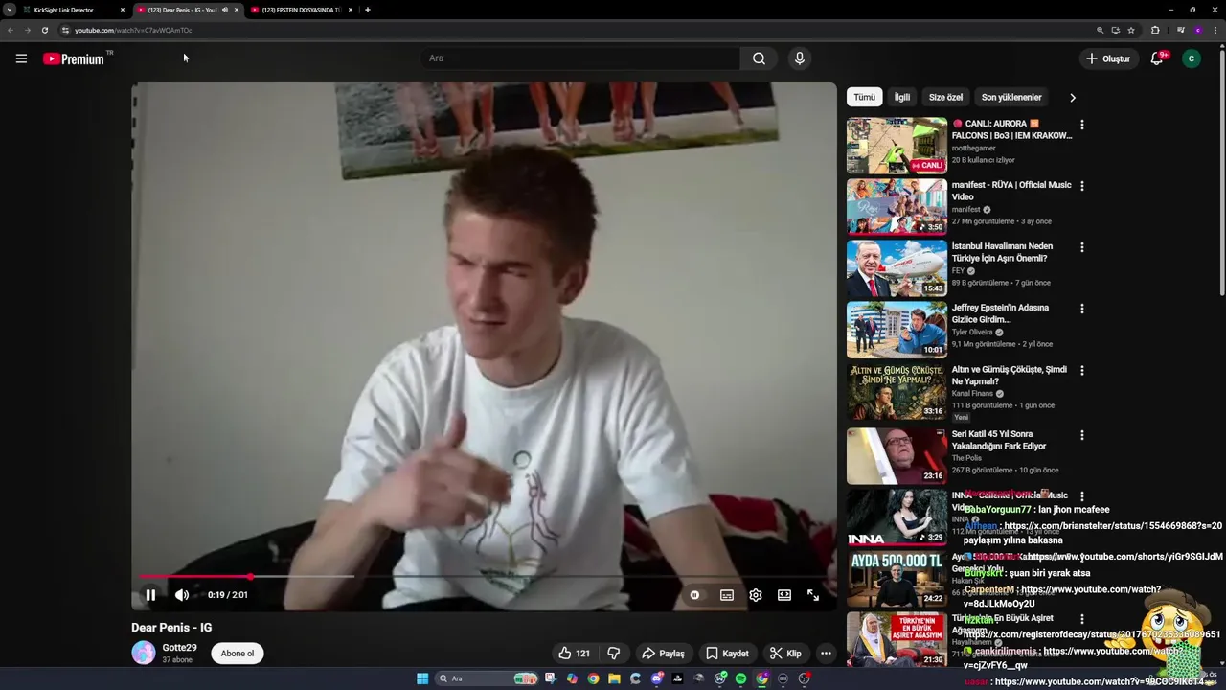Start voice search with microphone icon
The width and height of the screenshot is (1226, 690).
point(800,58)
